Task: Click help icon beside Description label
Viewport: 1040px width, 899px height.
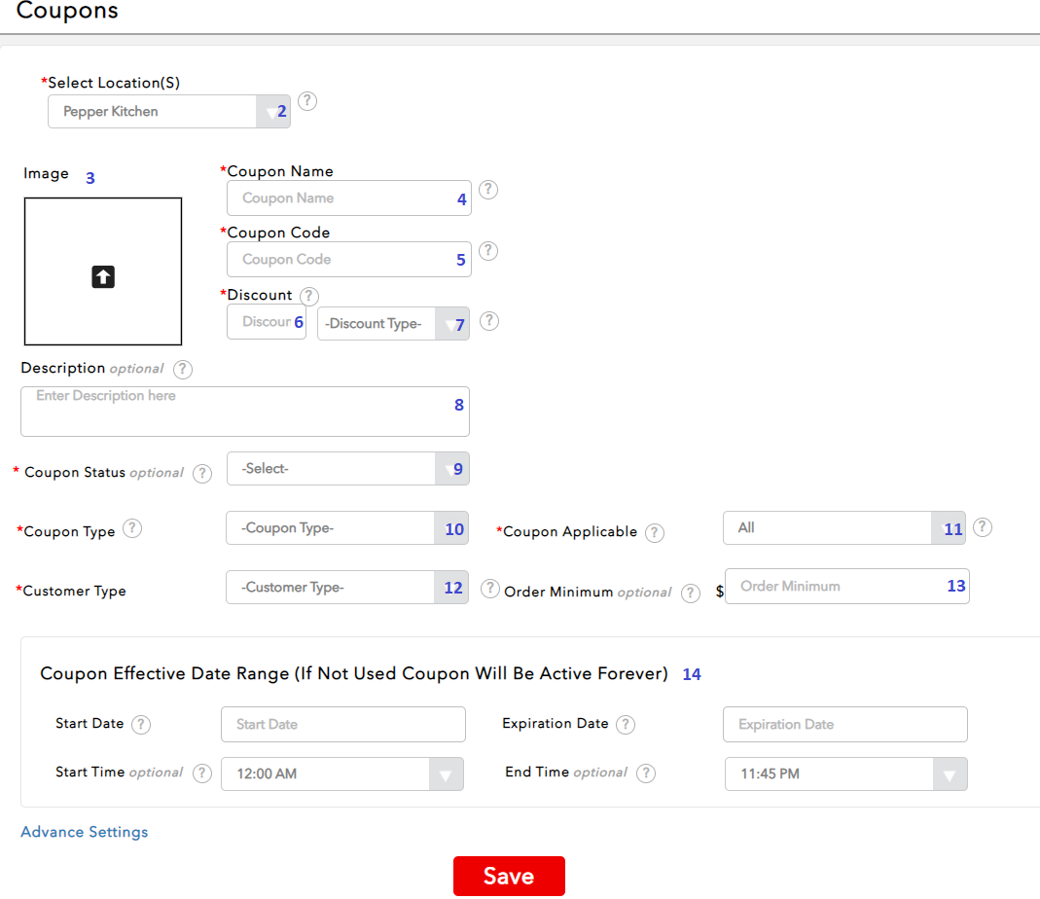Action: [183, 370]
